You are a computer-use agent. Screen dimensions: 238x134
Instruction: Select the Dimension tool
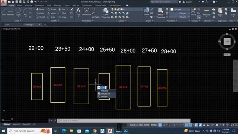[86, 12]
